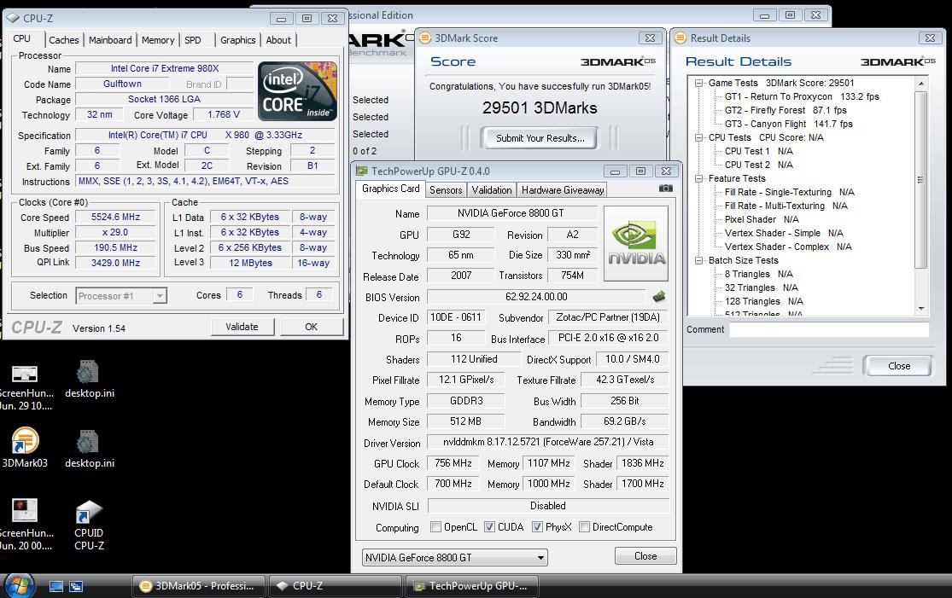
Task: Open the CPUID CPU-Z desktop shortcut
Action: (x=89, y=525)
